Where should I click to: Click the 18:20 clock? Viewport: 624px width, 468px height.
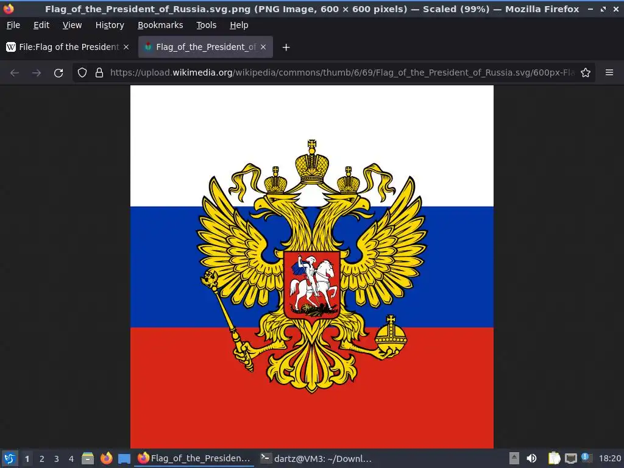tap(609, 458)
